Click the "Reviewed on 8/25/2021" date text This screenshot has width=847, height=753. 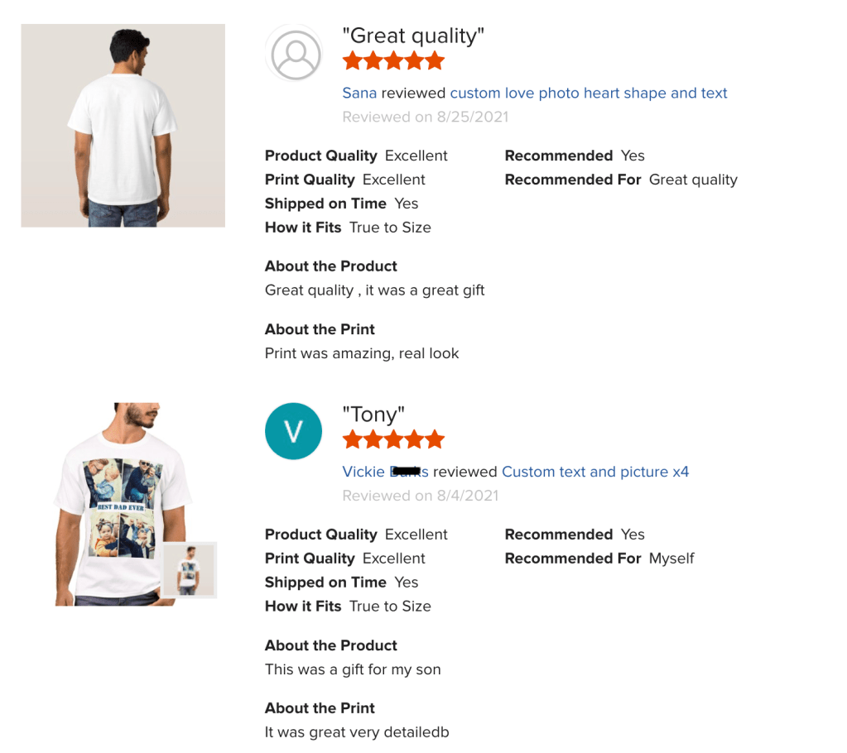tap(425, 118)
